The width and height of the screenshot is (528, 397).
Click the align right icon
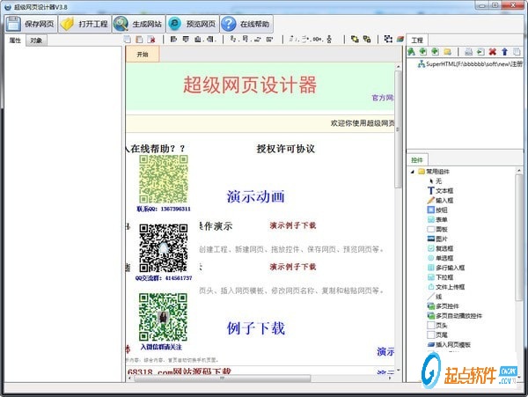pos(210,40)
